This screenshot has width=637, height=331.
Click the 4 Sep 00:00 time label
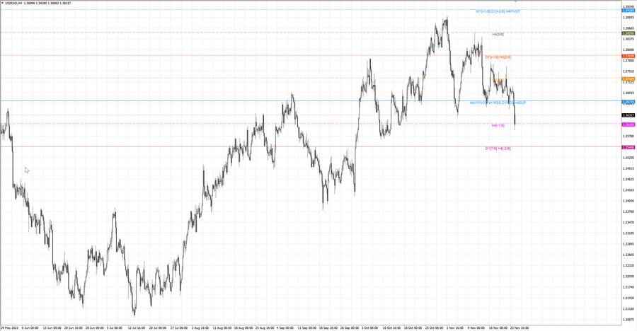tap(285, 327)
